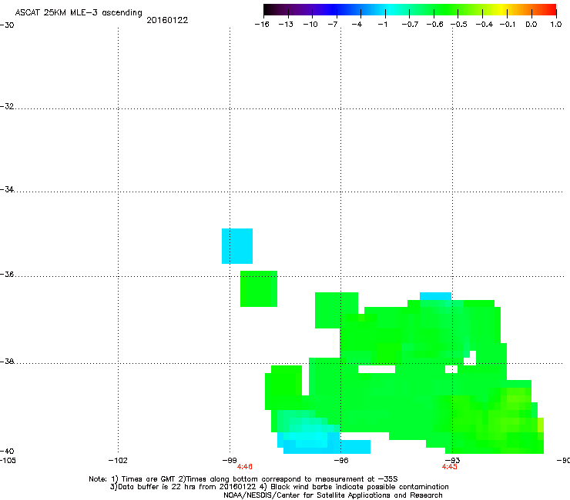The image size is (570, 500).
Task: Click the note line about GMT times
Action: pyautogui.click(x=243, y=479)
